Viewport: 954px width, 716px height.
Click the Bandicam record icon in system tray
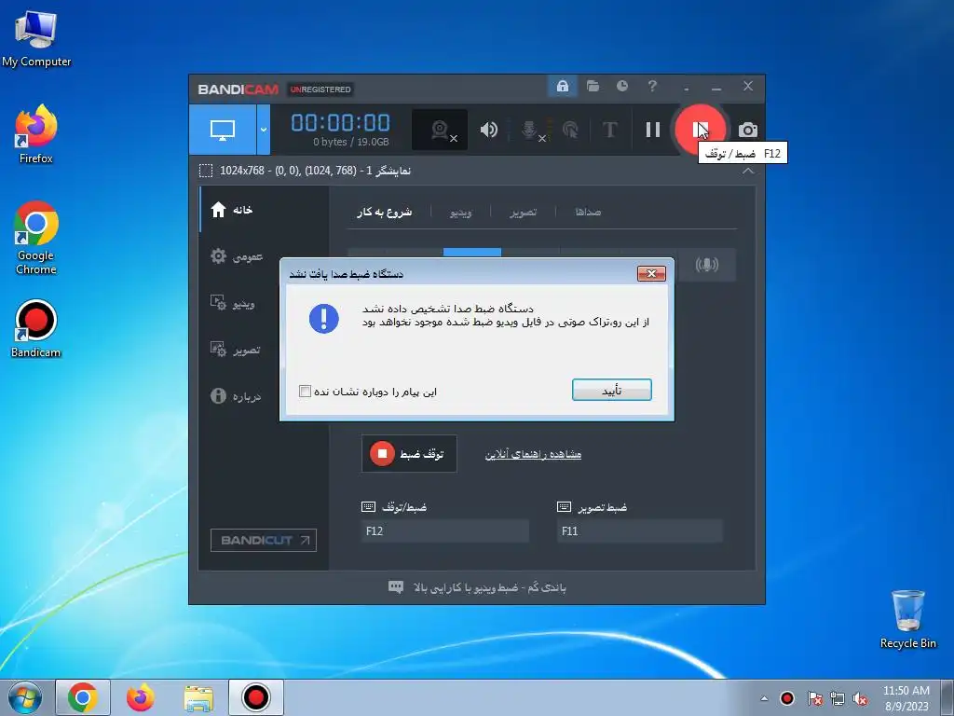[787, 698]
